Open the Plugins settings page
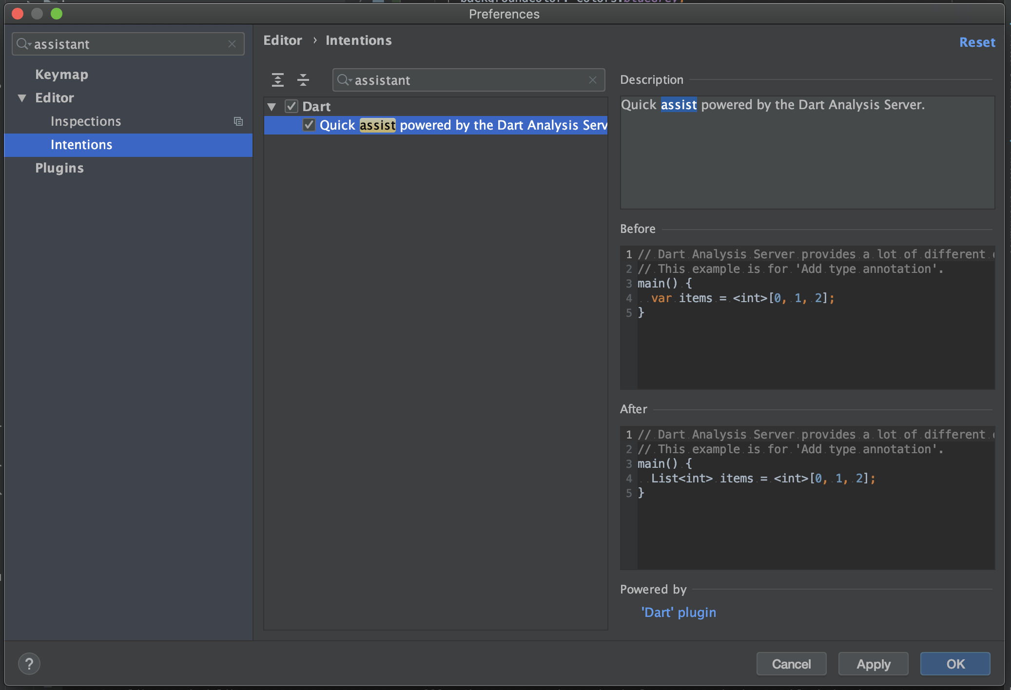Viewport: 1011px width, 690px height. pos(59,168)
